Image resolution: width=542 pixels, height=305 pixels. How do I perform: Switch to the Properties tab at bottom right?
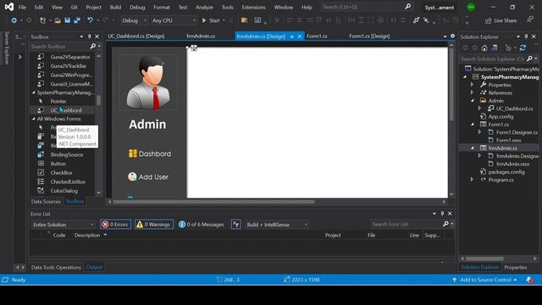(516, 268)
